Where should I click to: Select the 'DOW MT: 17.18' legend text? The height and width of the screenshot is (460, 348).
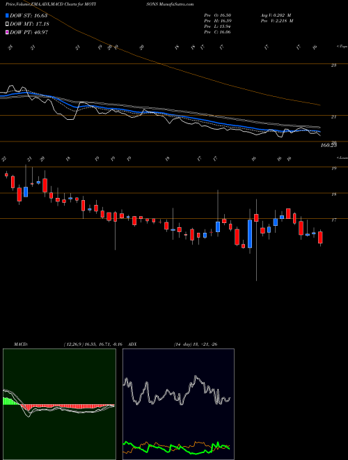[29, 24]
